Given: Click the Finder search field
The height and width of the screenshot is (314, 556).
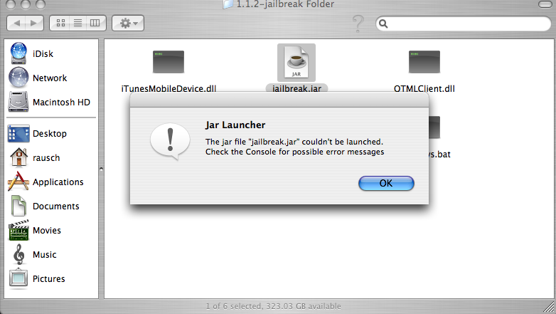Looking at the screenshot, I should point(464,23).
